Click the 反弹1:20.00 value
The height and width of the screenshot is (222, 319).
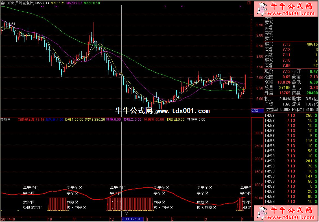(74, 120)
